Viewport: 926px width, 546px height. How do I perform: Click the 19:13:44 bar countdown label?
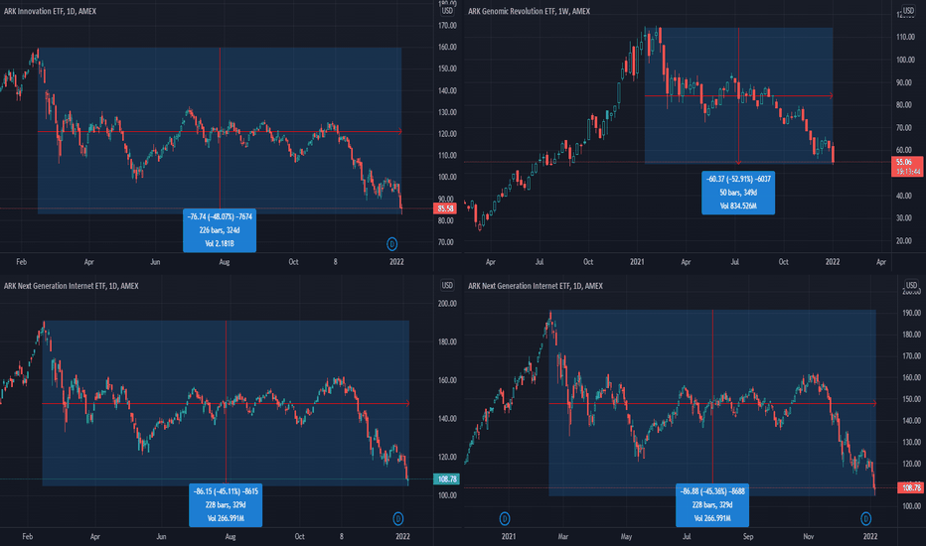click(x=908, y=172)
